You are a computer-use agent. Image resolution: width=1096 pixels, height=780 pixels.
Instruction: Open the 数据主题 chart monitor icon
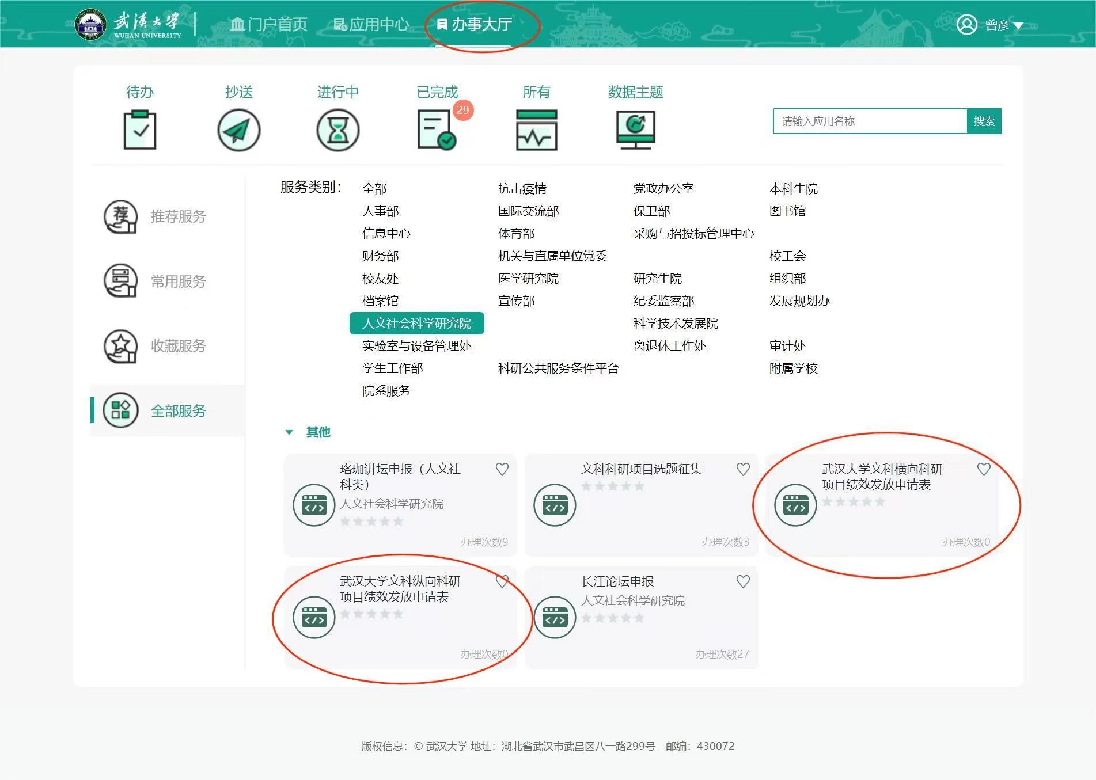tap(635, 130)
